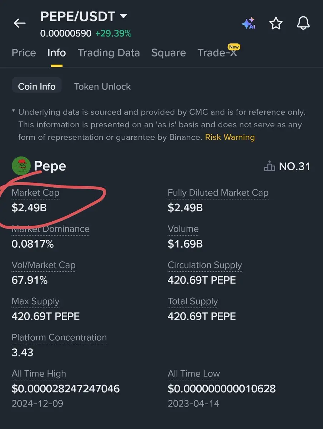The image size is (323, 429).
Task: Switch to the Price tab
Action: [x=24, y=53]
